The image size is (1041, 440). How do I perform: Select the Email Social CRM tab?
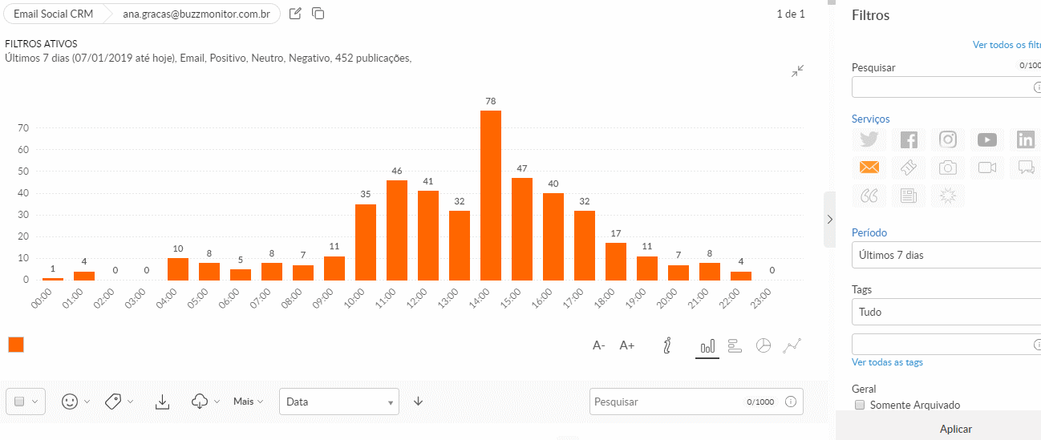[53, 14]
